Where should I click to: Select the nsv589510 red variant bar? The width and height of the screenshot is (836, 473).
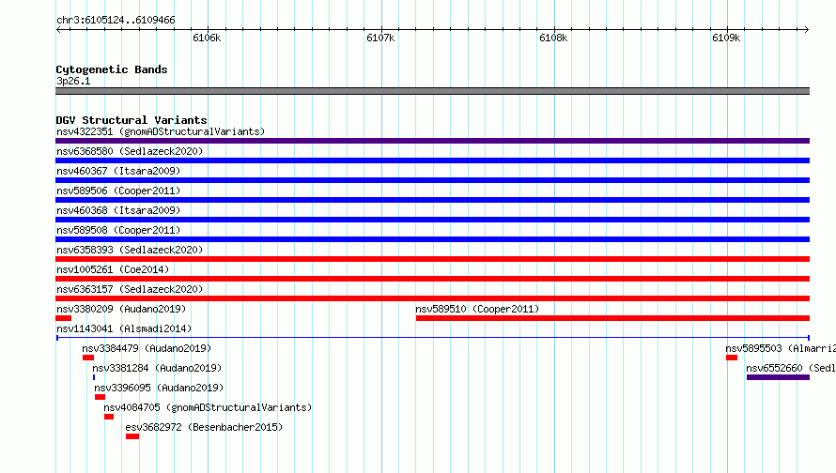pos(612,318)
